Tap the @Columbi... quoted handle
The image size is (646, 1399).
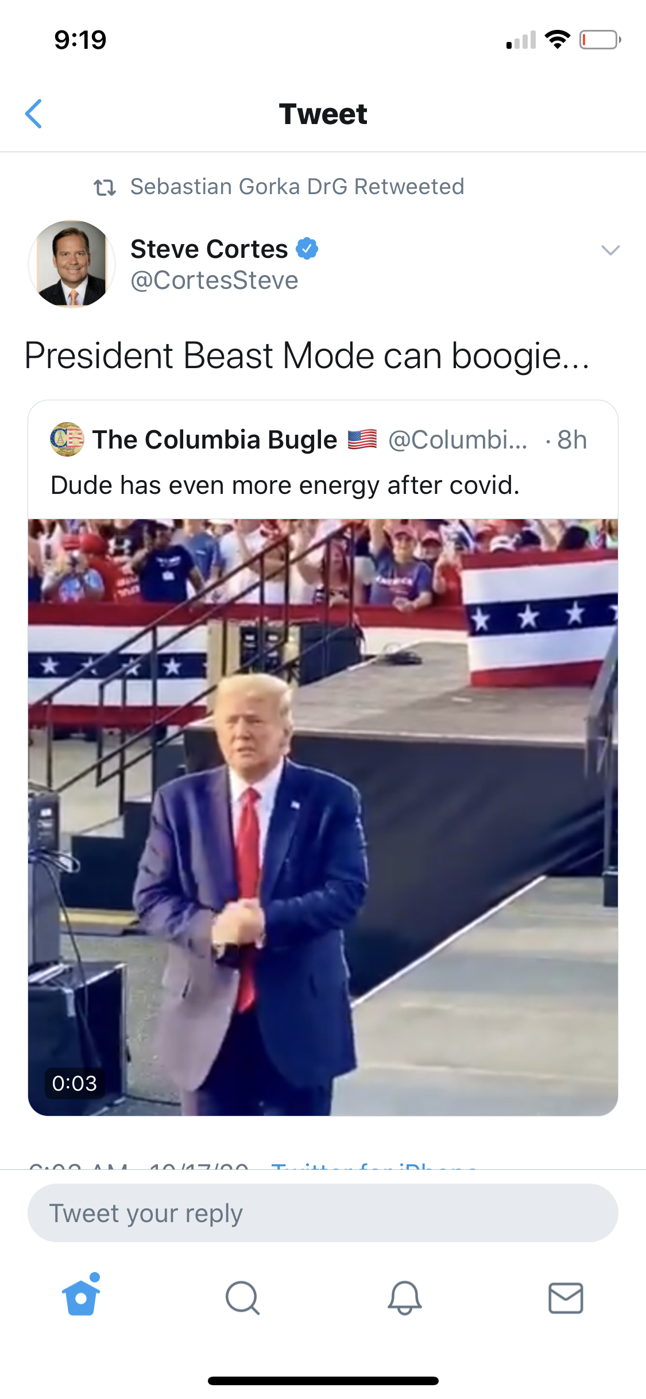[x=458, y=440]
